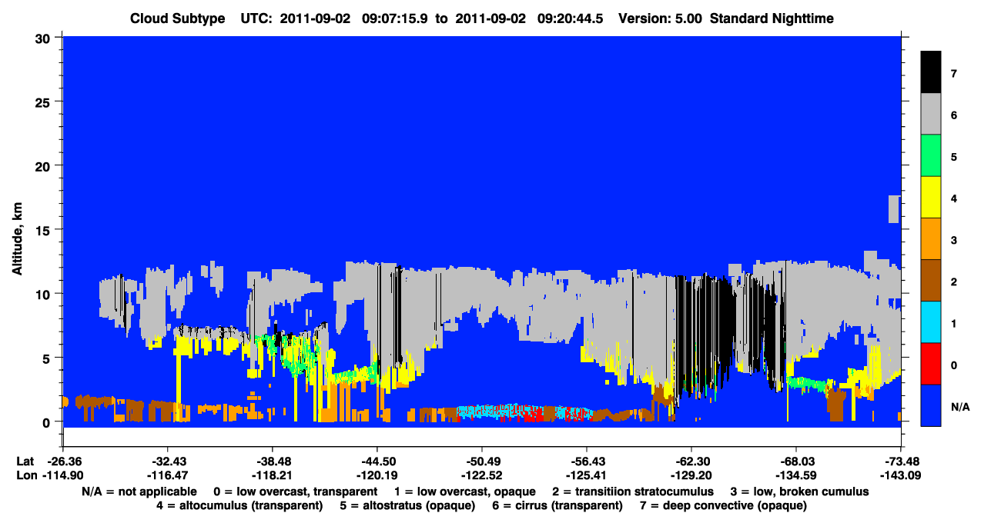Click colorbar label 2
Screen dimensions: 1001x513
(x=954, y=281)
